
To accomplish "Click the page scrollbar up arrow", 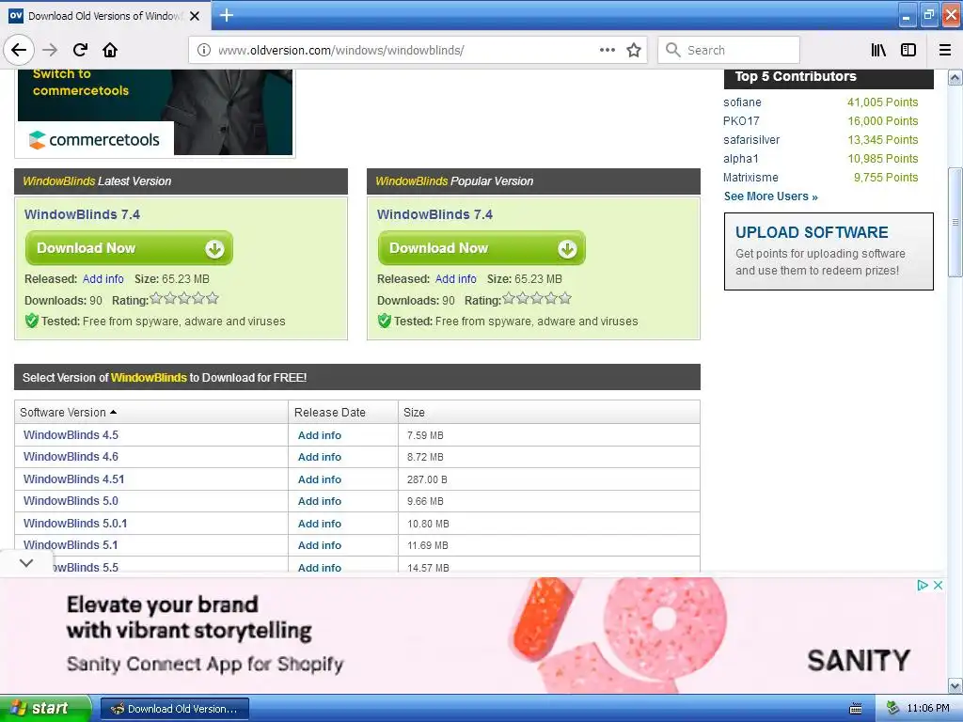I will pos(955,77).
